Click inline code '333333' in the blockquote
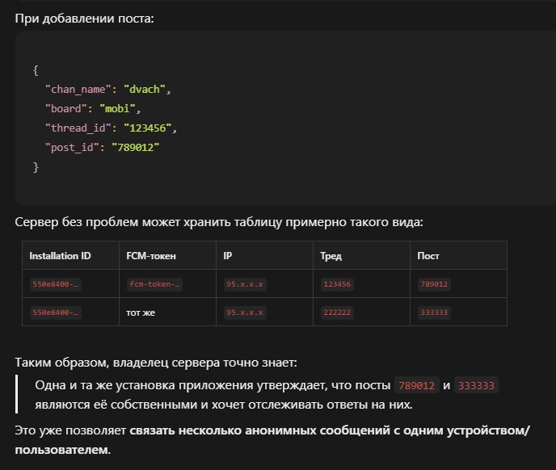This screenshot has width=556, height=470. 476,385
